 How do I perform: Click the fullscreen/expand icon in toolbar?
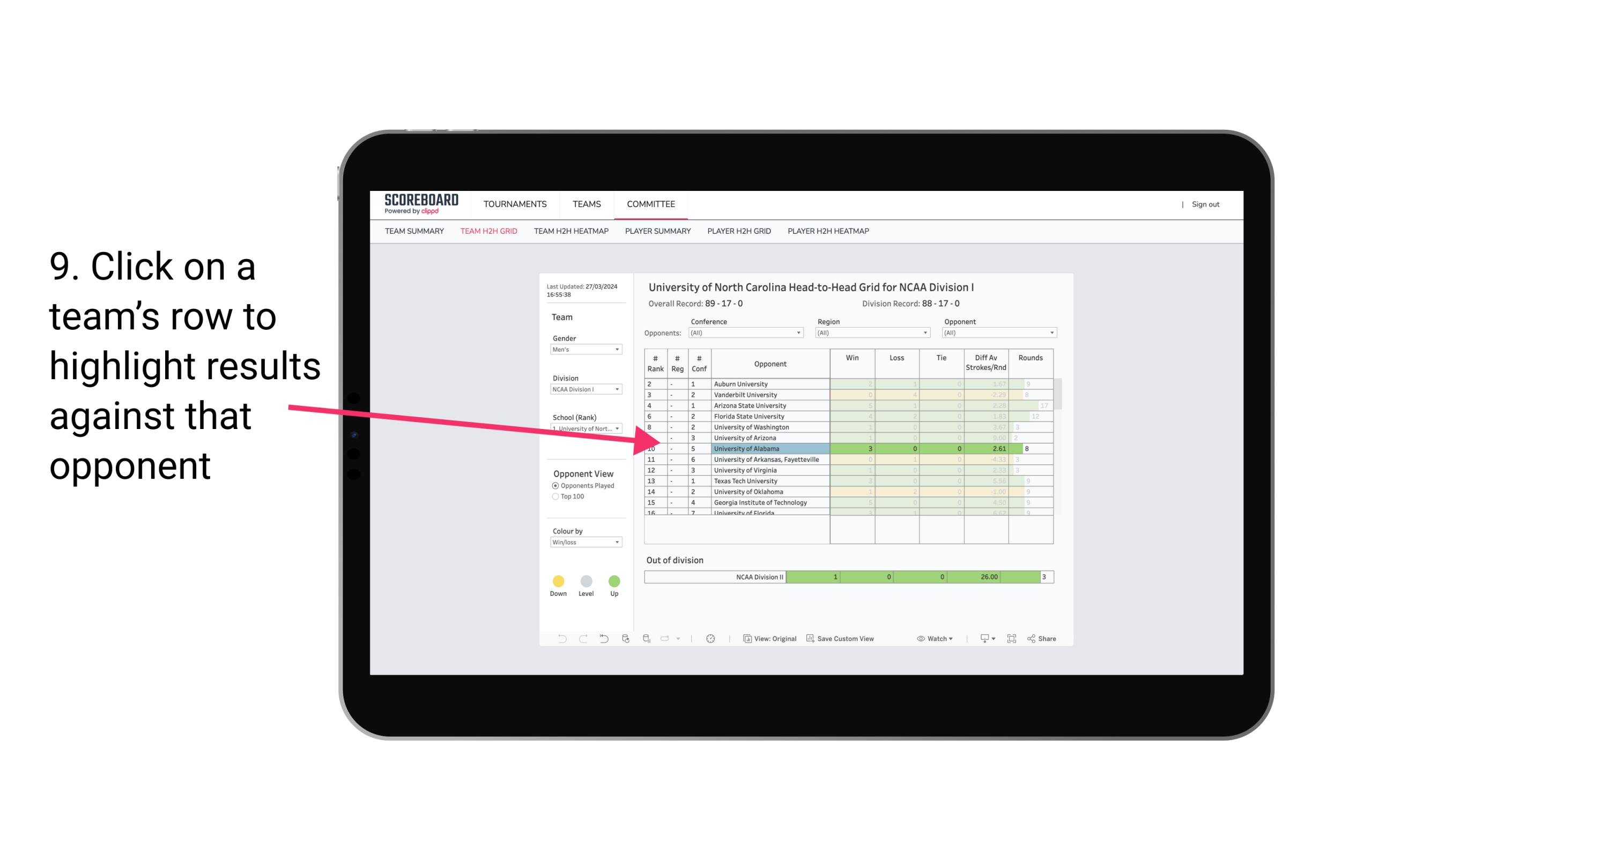[1011, 639]
